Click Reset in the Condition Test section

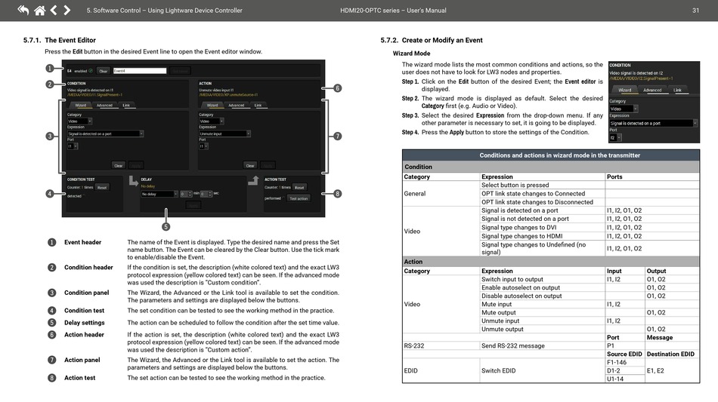click(x=102, y=187)
